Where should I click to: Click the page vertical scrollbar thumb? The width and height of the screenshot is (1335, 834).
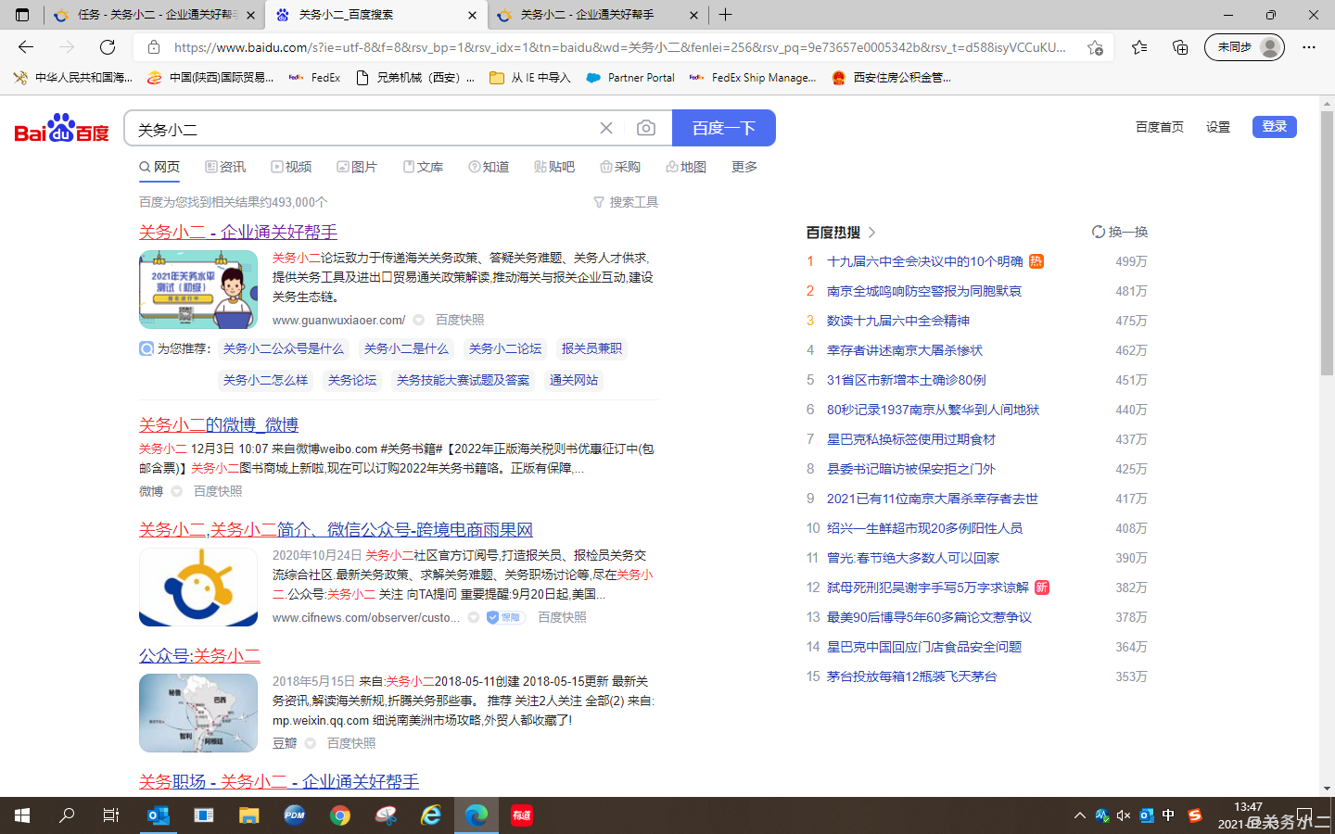(x=1327, y=243)
